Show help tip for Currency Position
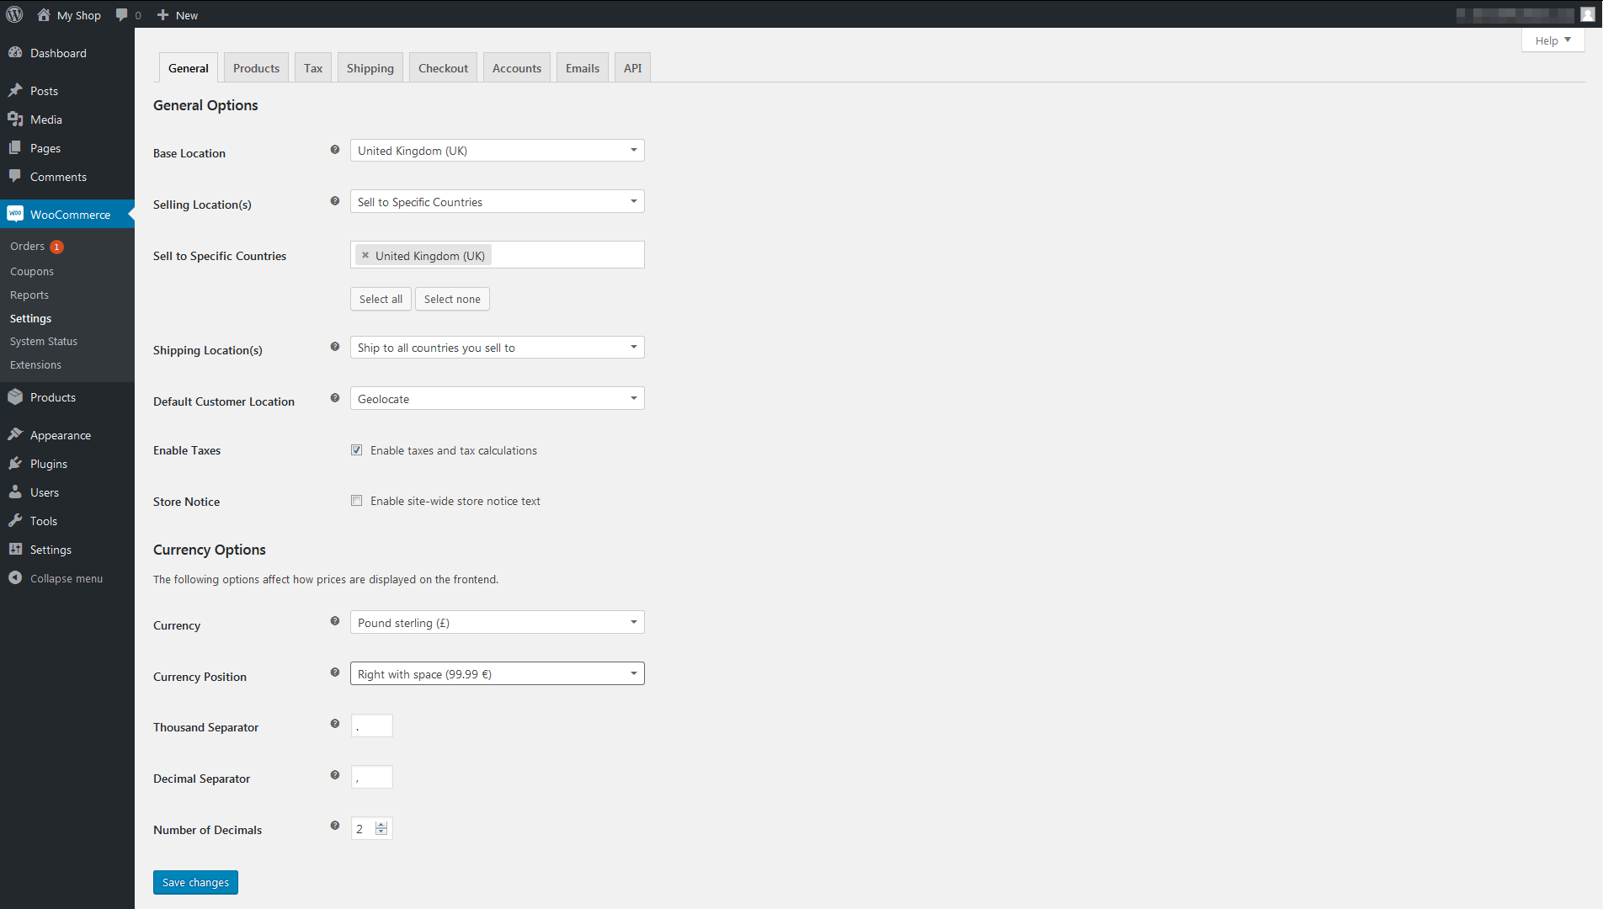 pos(335,672)
